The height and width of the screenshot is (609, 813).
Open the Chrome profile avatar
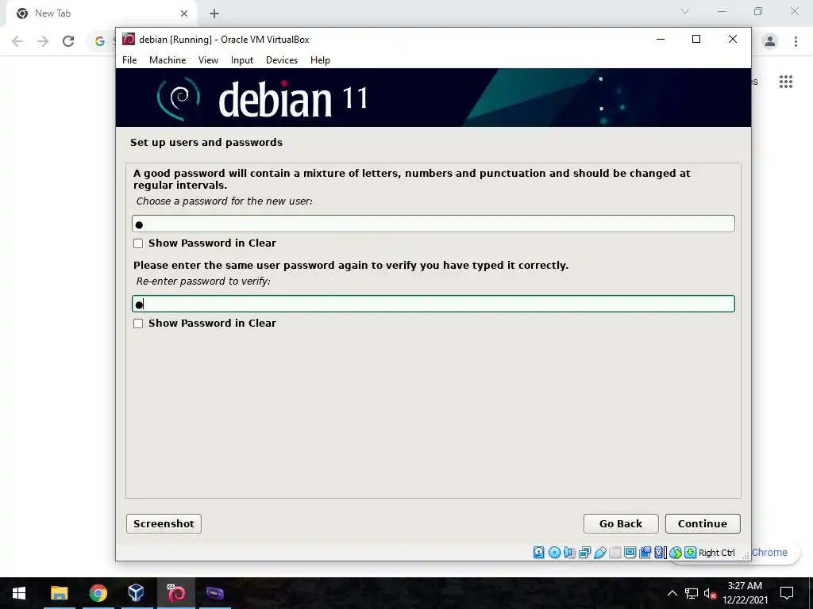pos(770,41)
